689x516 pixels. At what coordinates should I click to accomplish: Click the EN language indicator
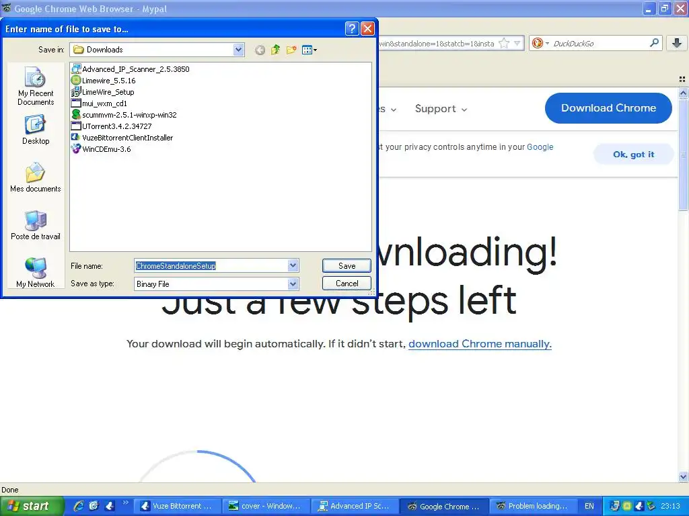tap(589, 506)
